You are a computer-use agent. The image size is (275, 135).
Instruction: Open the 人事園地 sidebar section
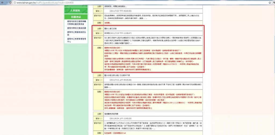(x=76, y=11)
